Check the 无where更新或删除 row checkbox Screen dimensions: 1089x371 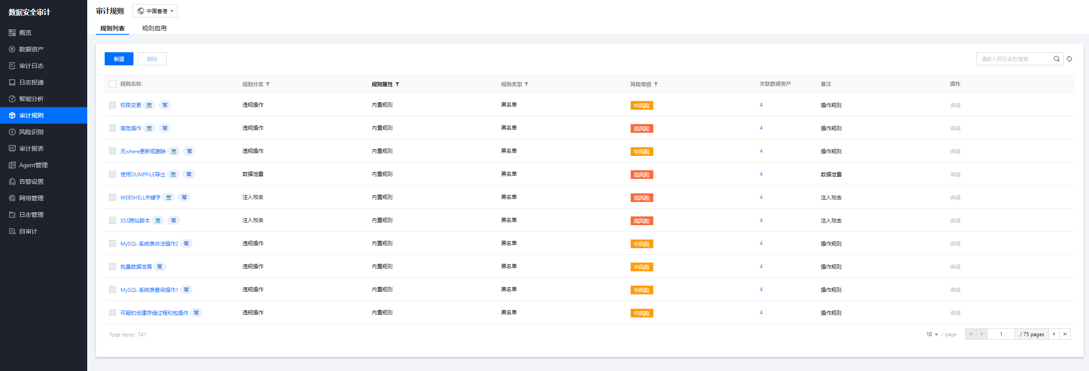point(113,151)
